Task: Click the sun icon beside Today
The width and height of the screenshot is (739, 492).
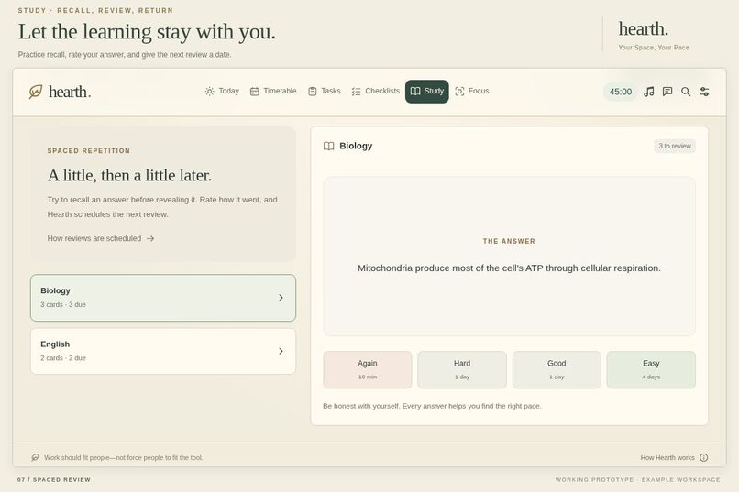Action: (209, 92)
